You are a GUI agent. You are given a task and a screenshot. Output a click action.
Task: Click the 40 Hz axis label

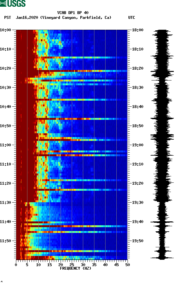105,265
